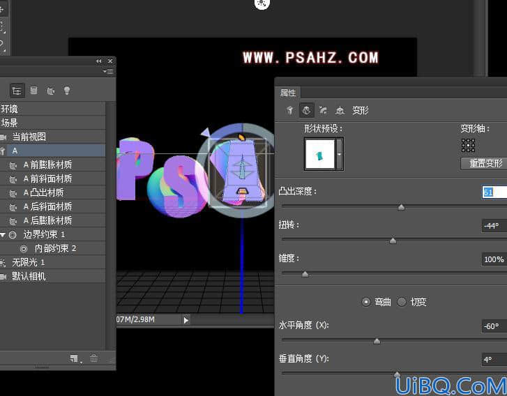
Task: Select the 场景 row
Action: [52, 123]
